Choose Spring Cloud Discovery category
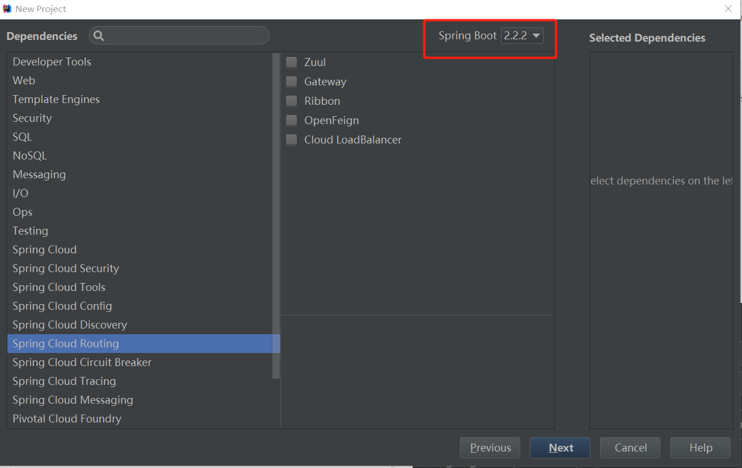The height and width of the screenshot is (468, 742). point(140,325)
